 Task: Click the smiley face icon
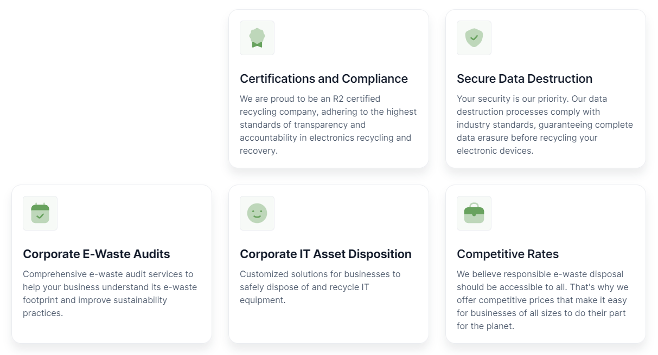[257, 213]
